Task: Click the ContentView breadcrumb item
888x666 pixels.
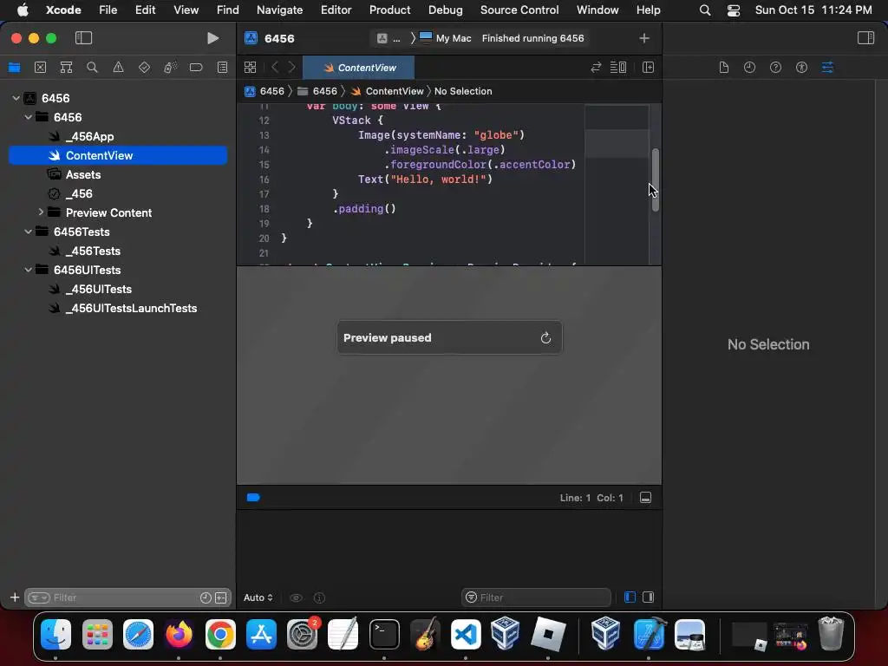Action: click(x=388, y=91)
